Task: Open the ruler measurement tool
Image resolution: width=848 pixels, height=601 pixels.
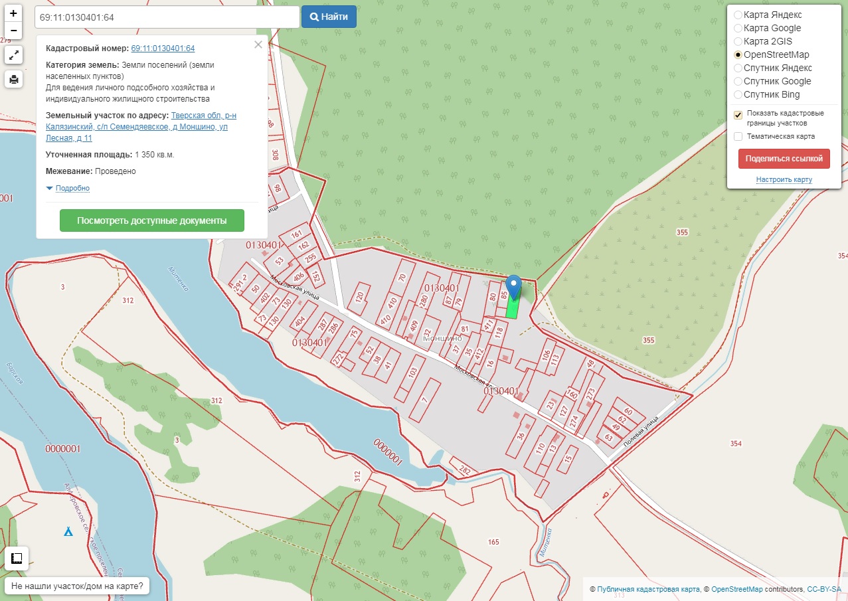Action: pyautogui.click(x=16, y=558)
